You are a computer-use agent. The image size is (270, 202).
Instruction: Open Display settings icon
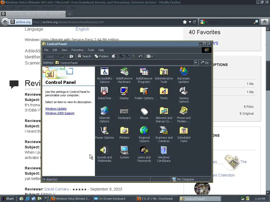tap(124, 93)
